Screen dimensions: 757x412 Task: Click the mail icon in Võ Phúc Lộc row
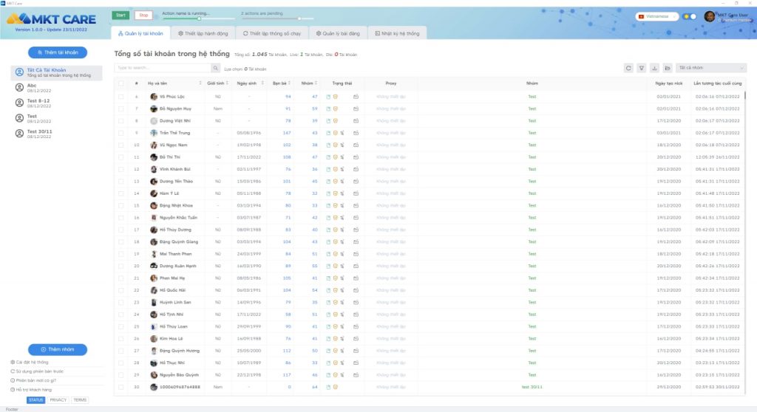[x=356, y=97]
